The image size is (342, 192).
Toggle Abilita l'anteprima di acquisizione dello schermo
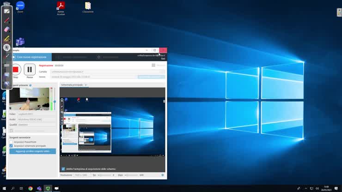click(63, 169)
